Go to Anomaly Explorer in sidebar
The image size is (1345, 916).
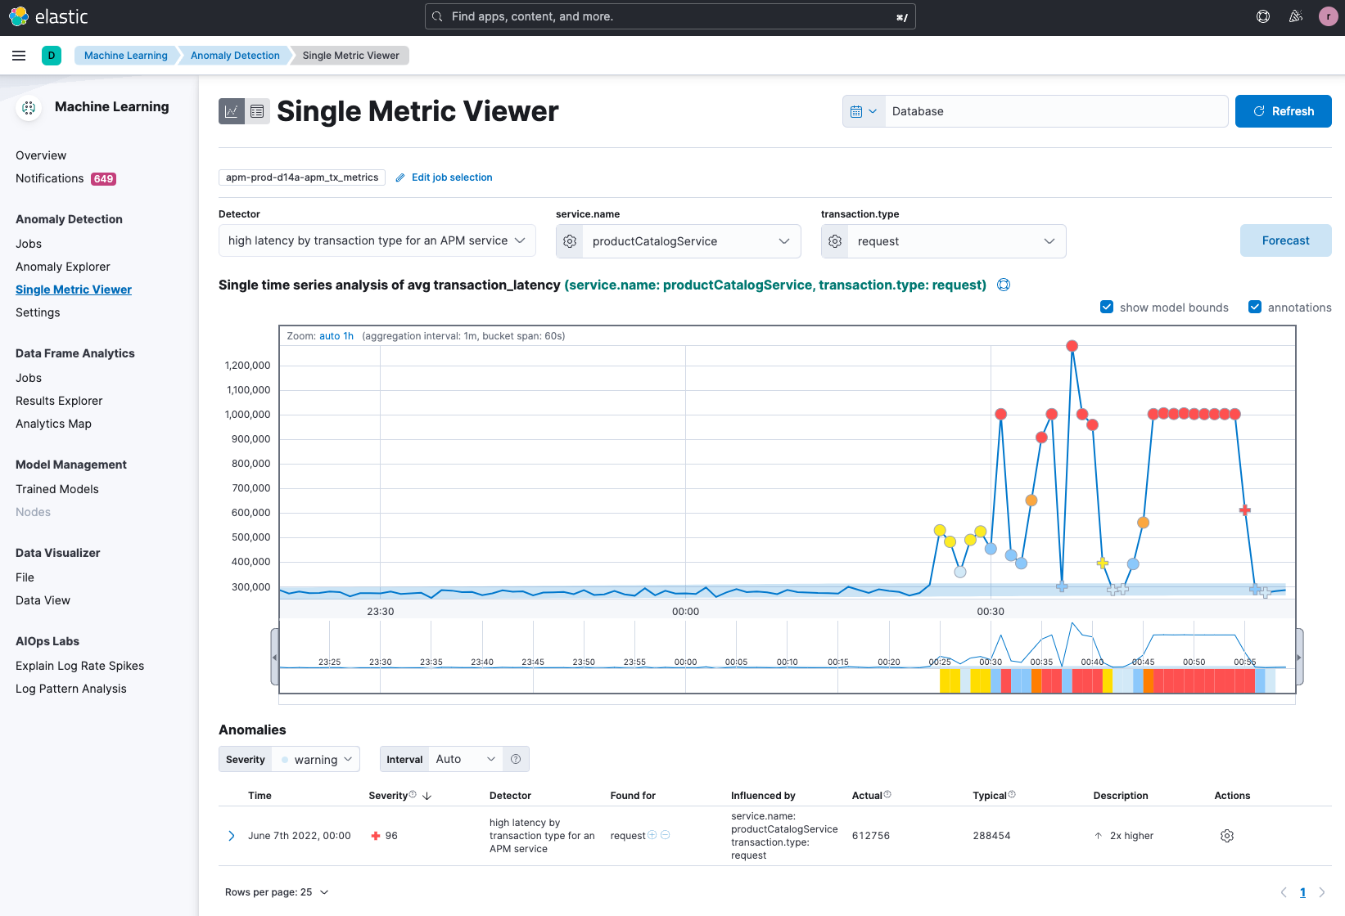pos(62,267)
